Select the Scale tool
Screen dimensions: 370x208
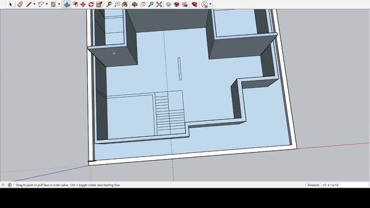click(x=99, y=4)
